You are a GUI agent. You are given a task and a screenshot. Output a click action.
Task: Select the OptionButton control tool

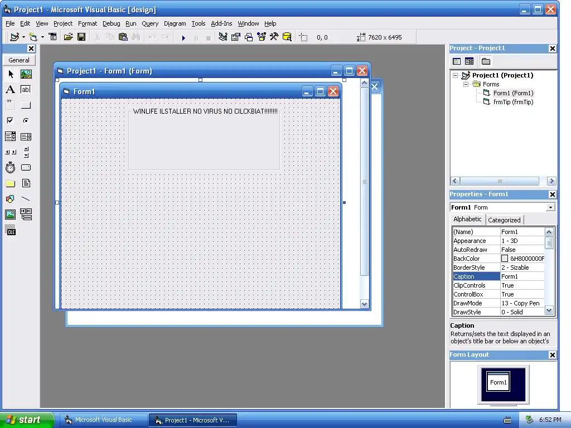pyautogui.click(x=26, y=120)
